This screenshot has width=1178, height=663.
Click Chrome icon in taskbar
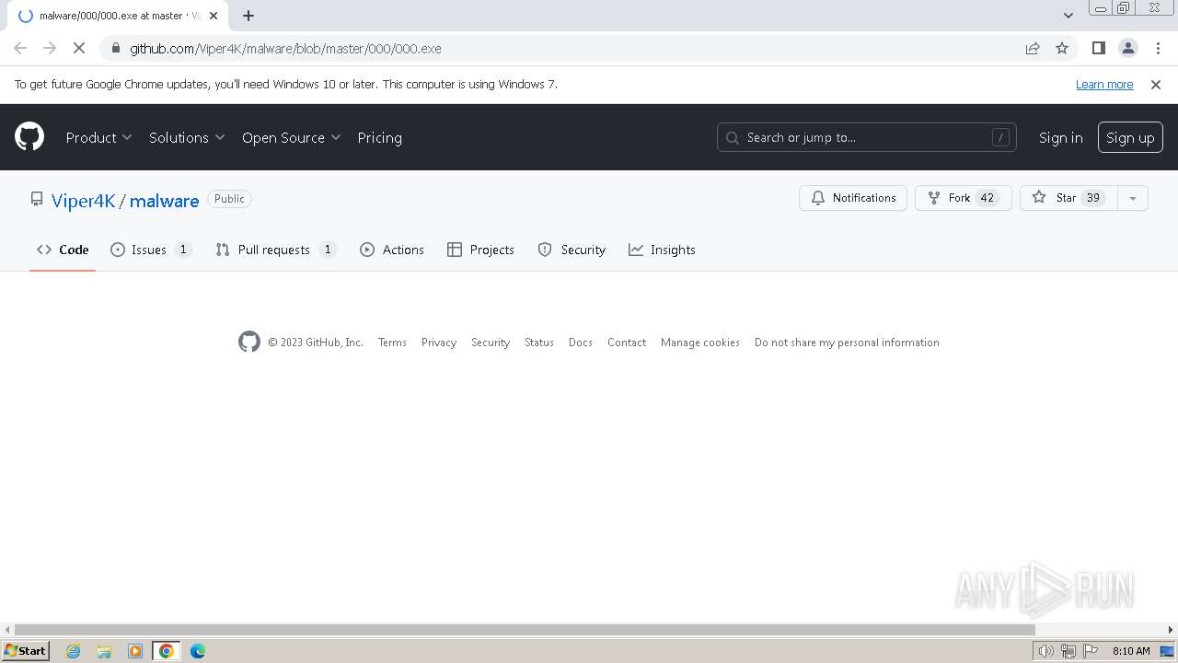(167, 651)
